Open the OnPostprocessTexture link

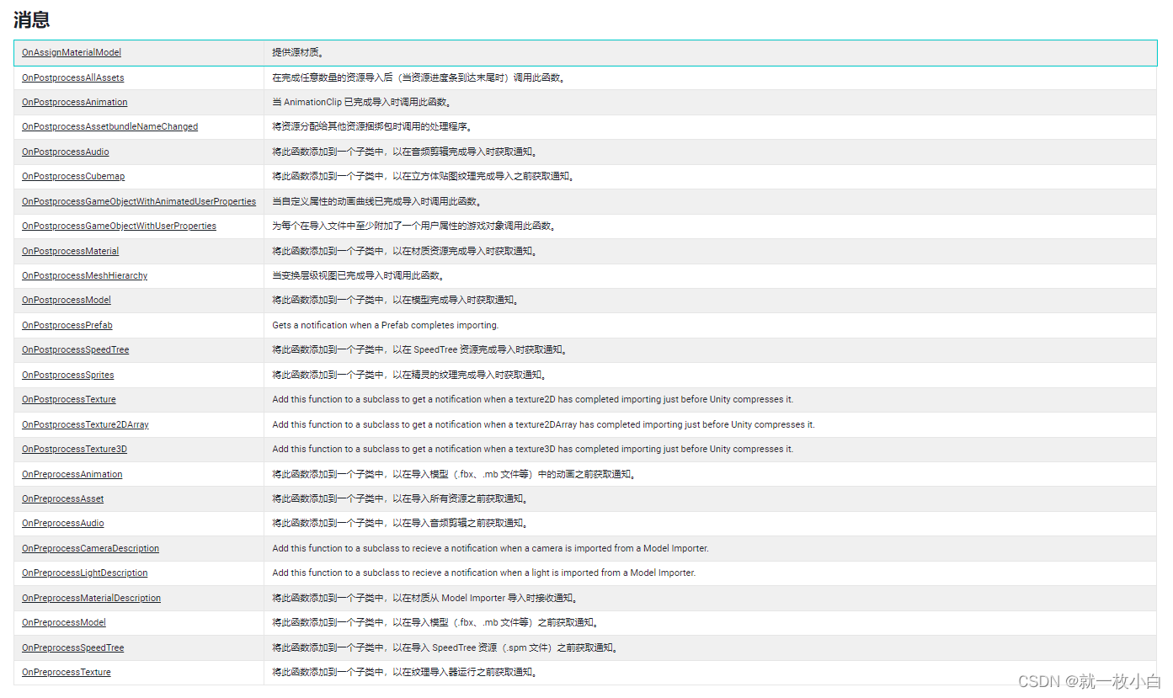pos(69,399)
